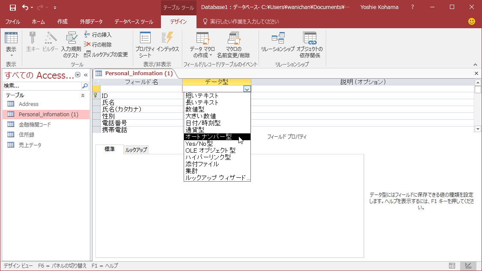Image resolution: width=482 pixels, height=271 pixels.
Task: Click the 氏名(カタカナ) field name cell
Action: click(141, 109)
